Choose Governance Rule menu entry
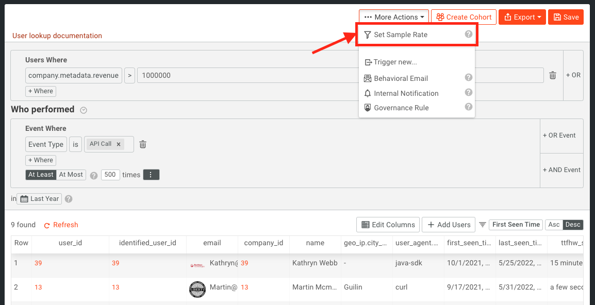This screenshot has width=595, height=305. 402,107
